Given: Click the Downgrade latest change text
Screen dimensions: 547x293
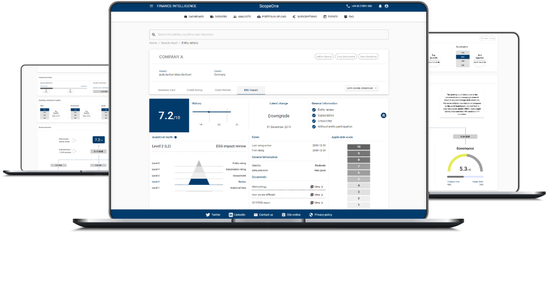Looking at the screenshot, I should (279, 116).
